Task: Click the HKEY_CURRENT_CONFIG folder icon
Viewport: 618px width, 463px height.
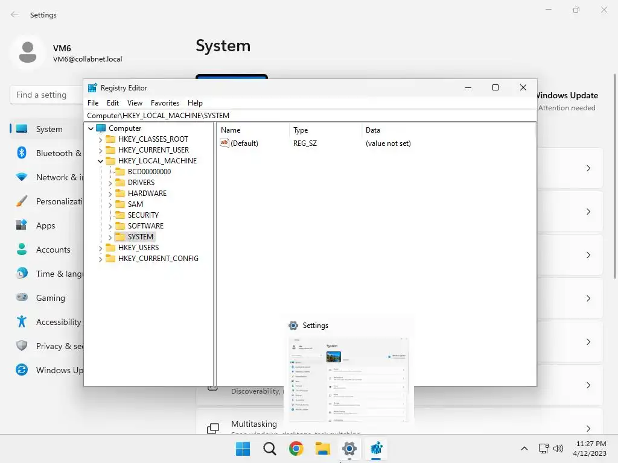Action: pyautogui.click(x=110, y=258)
